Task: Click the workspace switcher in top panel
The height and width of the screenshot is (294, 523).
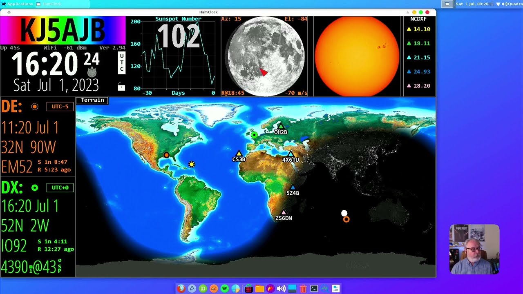Action: point(447,4)
